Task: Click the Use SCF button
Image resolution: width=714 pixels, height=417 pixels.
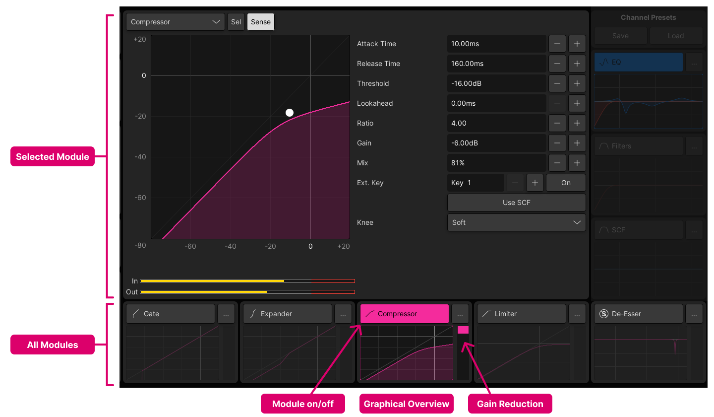Action: pos(516,203)
